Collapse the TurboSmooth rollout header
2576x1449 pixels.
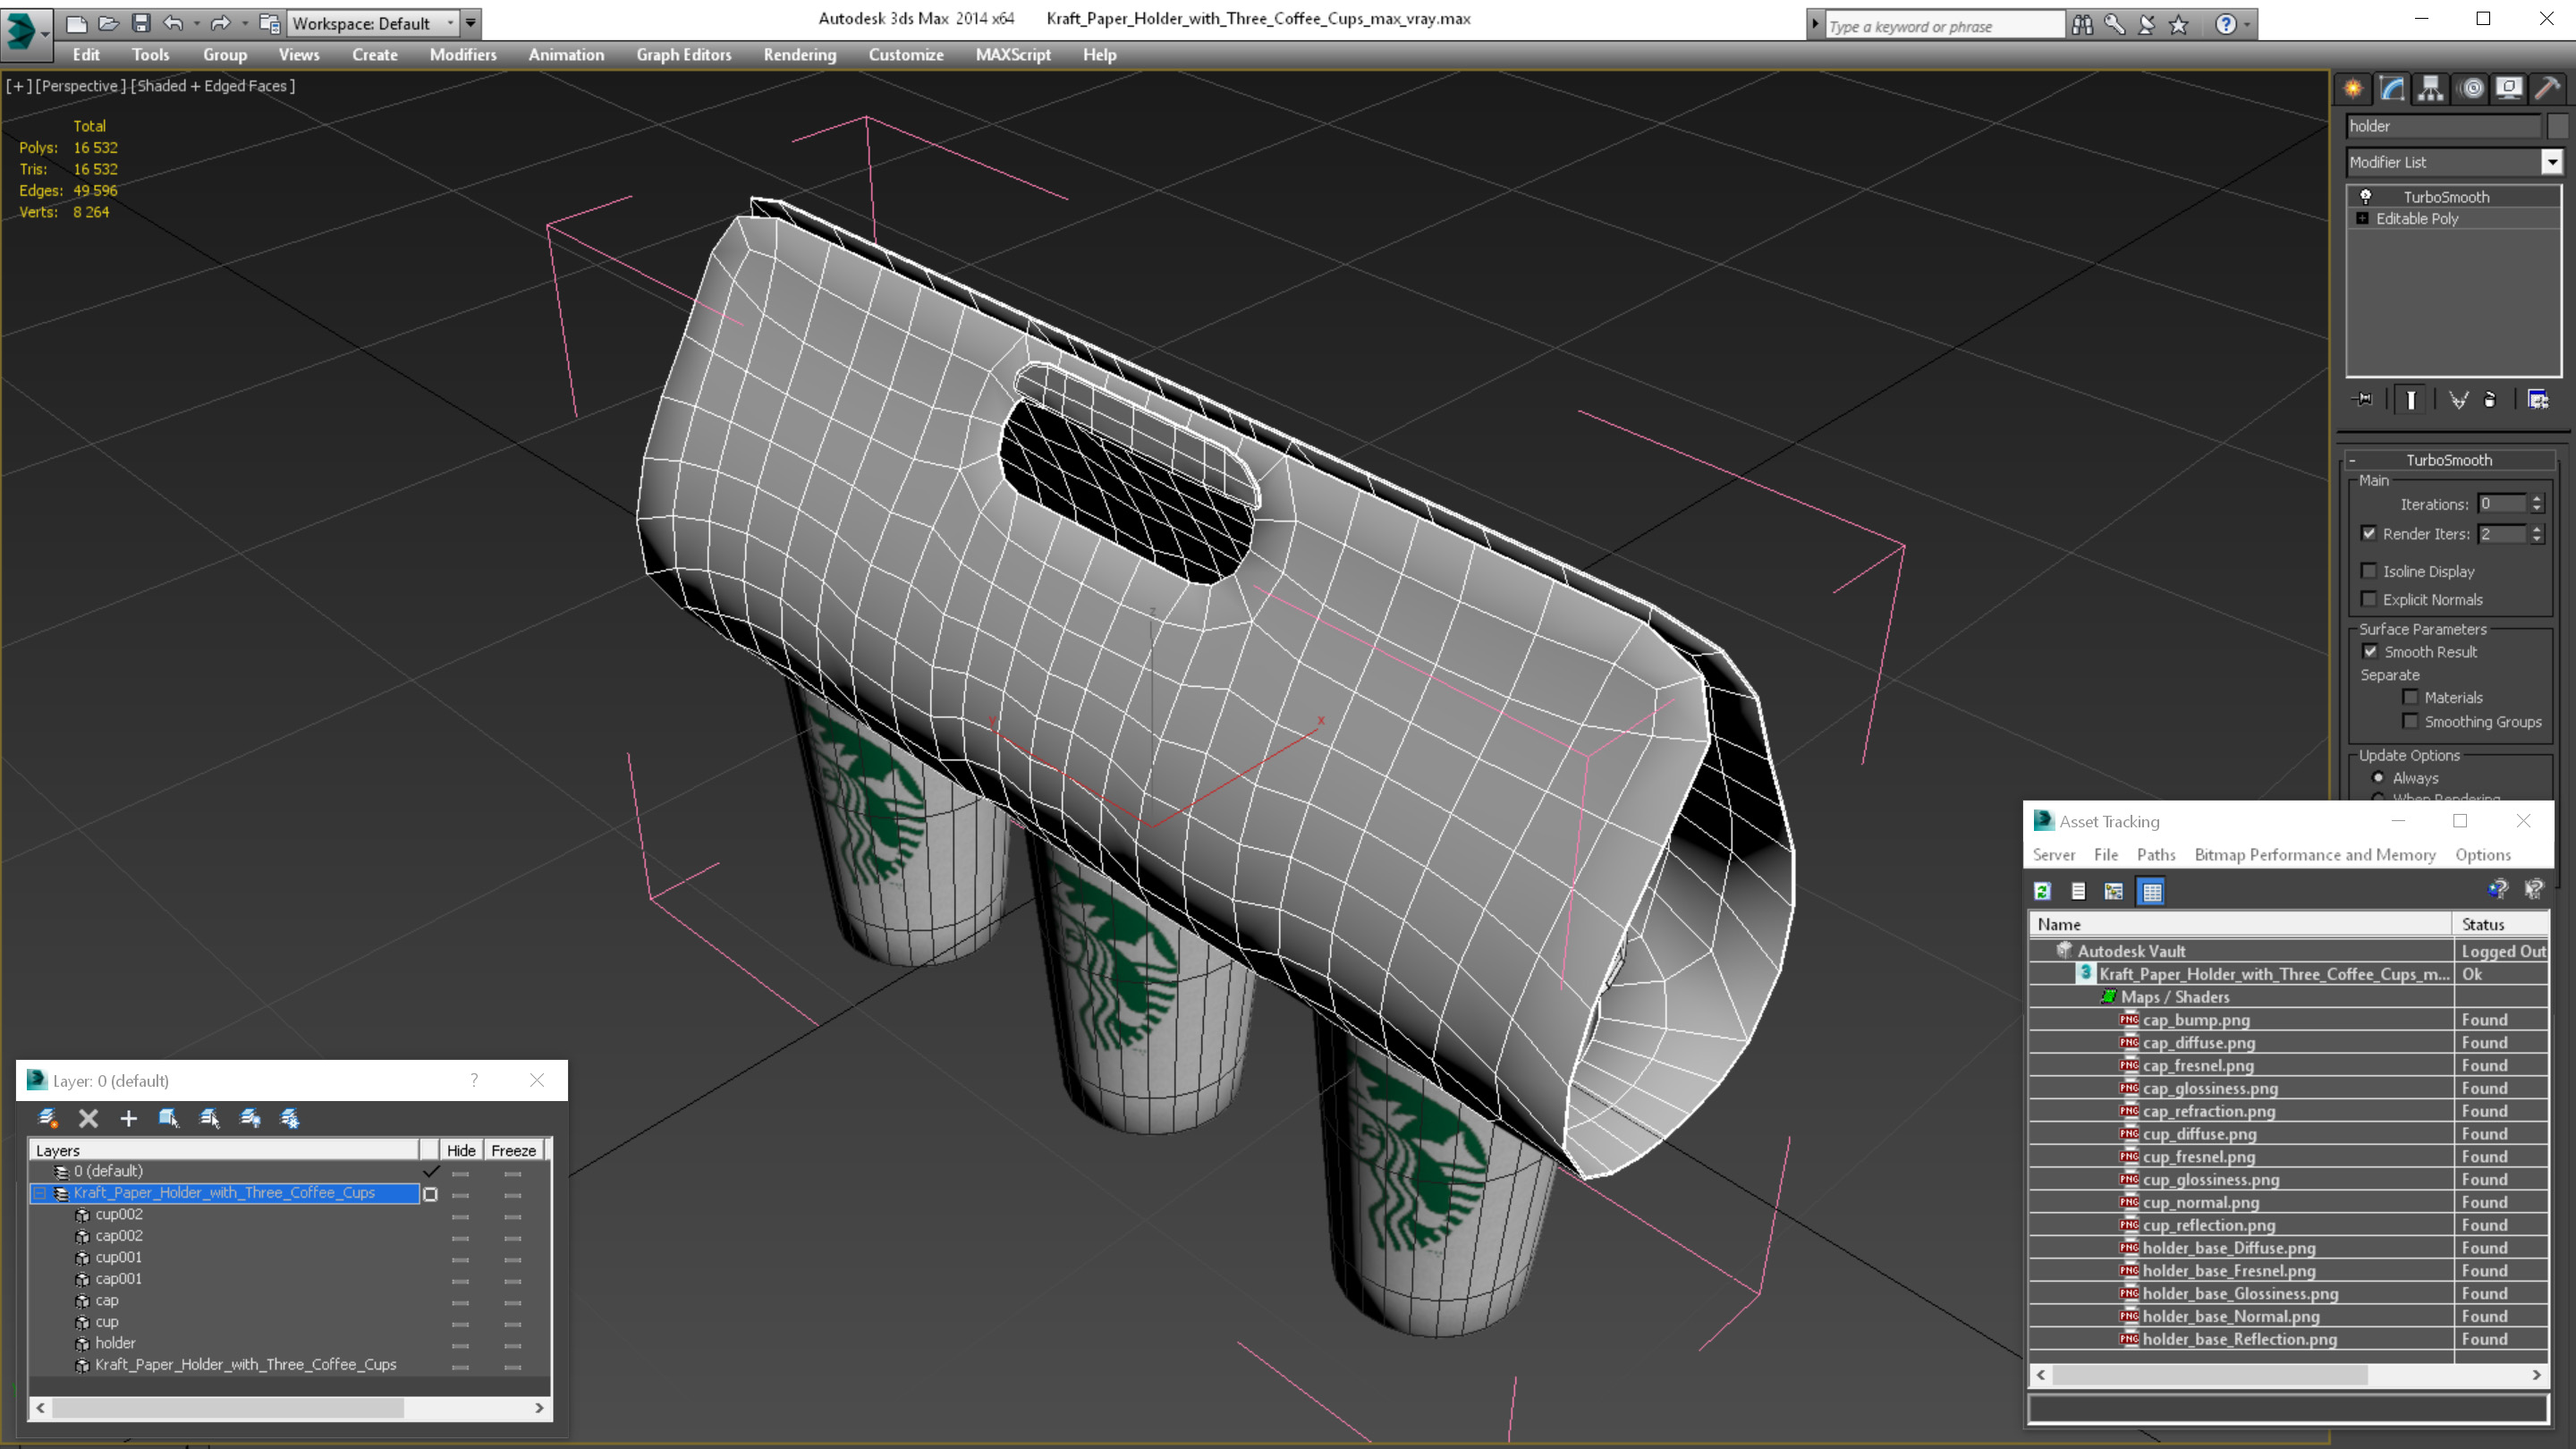point(2449,460)
